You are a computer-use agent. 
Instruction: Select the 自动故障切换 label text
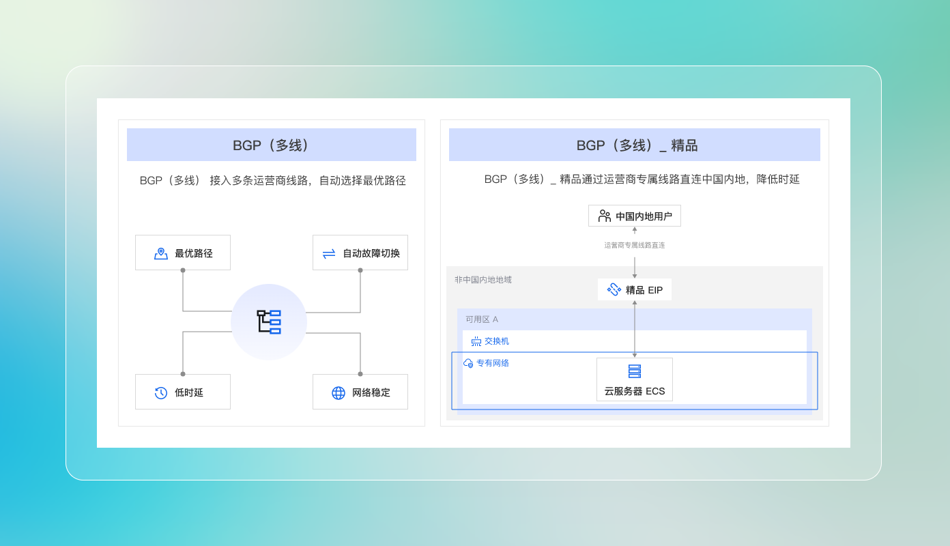[371, 253]
